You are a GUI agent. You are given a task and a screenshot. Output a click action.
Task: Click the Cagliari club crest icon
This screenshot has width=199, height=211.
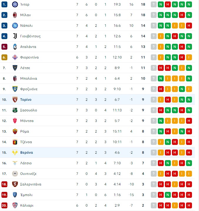[x=15, y=205]
